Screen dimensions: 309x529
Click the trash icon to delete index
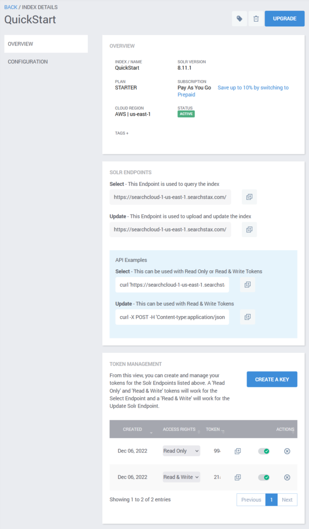coord(256,19)
